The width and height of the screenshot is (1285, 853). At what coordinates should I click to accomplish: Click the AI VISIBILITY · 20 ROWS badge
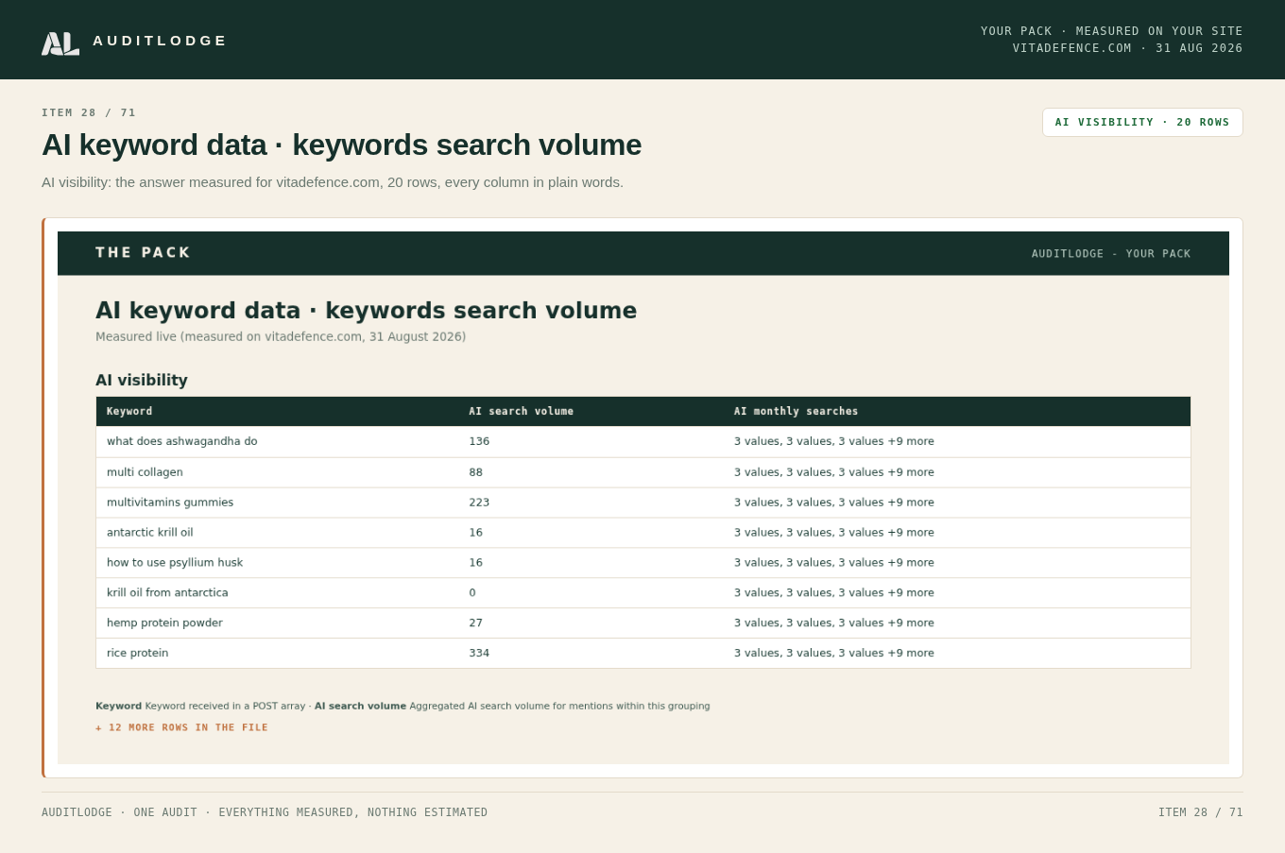coord(1142,122)
